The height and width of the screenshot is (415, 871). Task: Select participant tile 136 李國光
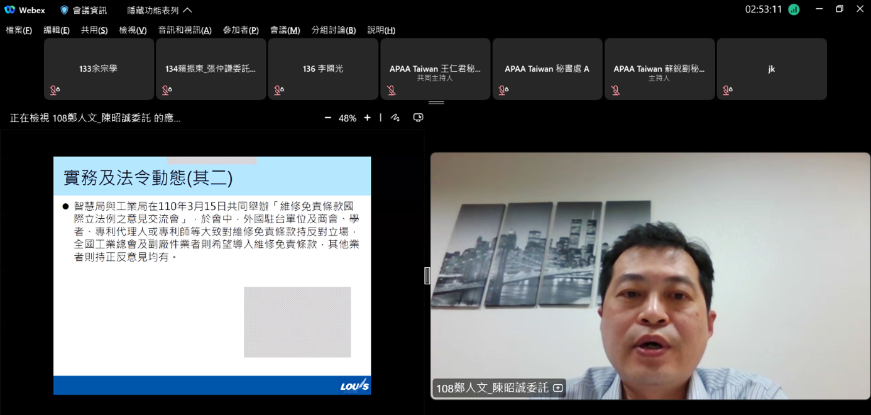[x=323, y=69]
